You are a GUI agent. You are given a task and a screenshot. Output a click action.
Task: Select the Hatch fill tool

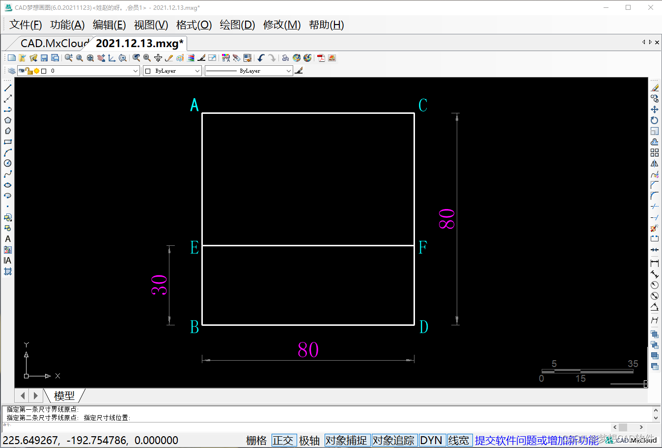click(8, 271)
